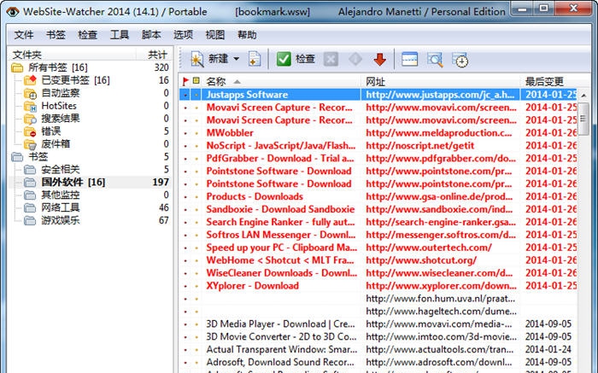Open the 新建 dropdown arrow

tap(235, 59)
